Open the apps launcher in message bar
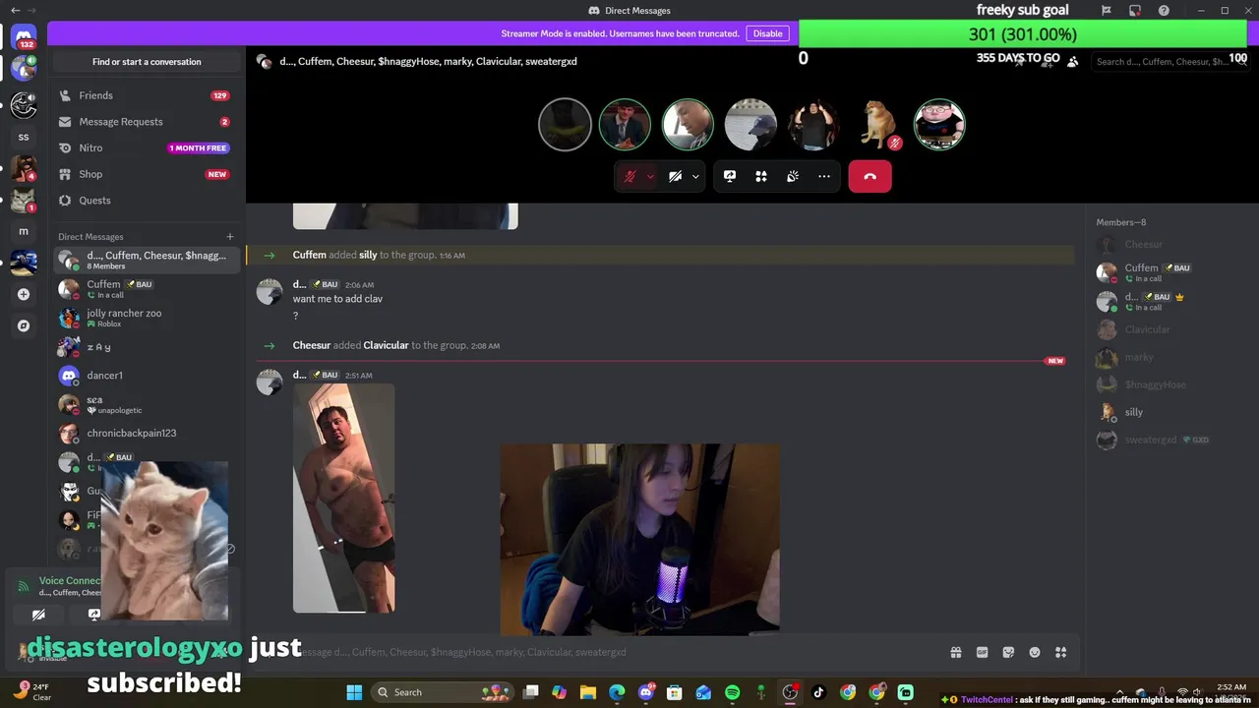Screen dimensions: 1259x708 1060,652
